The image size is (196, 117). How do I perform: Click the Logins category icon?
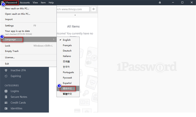(6, 91)
